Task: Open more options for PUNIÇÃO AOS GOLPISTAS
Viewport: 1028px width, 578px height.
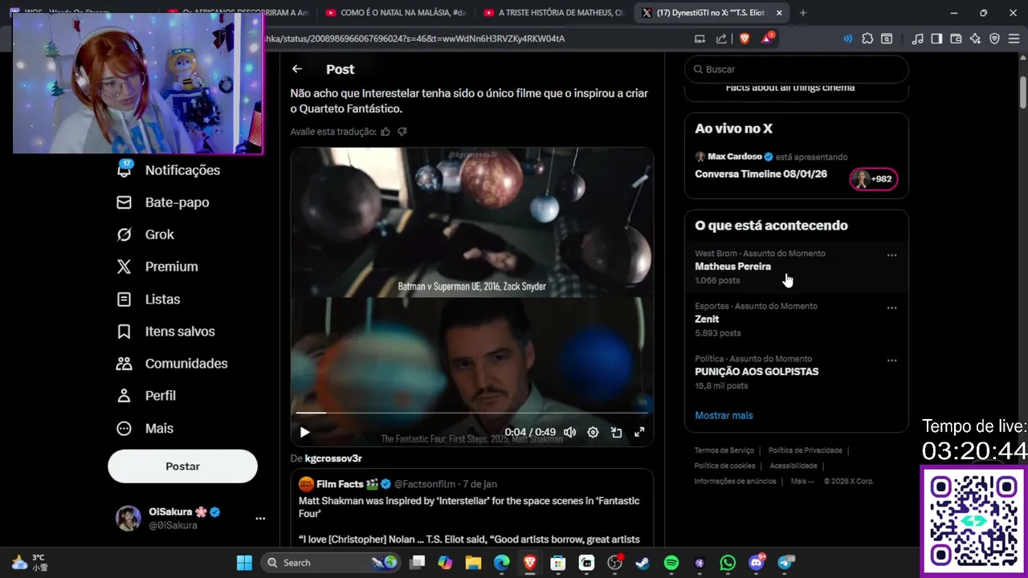Action: 891,360
